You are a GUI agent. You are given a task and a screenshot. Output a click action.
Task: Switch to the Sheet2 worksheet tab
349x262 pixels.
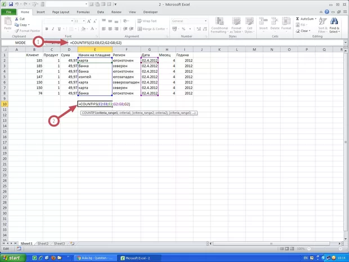pyautogui.click(x=43, y=244)
